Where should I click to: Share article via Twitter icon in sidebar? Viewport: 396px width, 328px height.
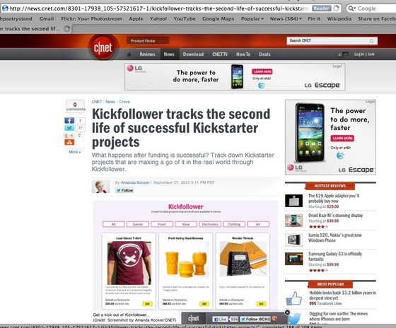coord(69,128)
